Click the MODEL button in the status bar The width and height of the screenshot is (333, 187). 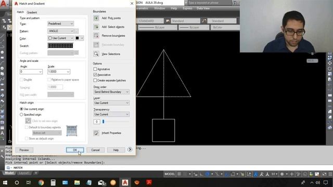[170, 174]
